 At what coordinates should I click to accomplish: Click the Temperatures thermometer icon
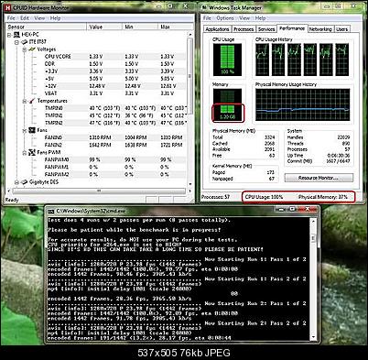point(32,101)
